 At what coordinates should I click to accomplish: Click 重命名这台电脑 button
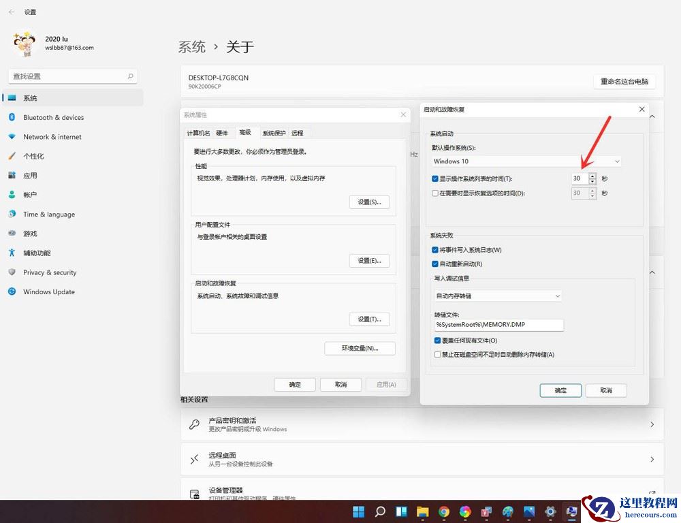624,81
